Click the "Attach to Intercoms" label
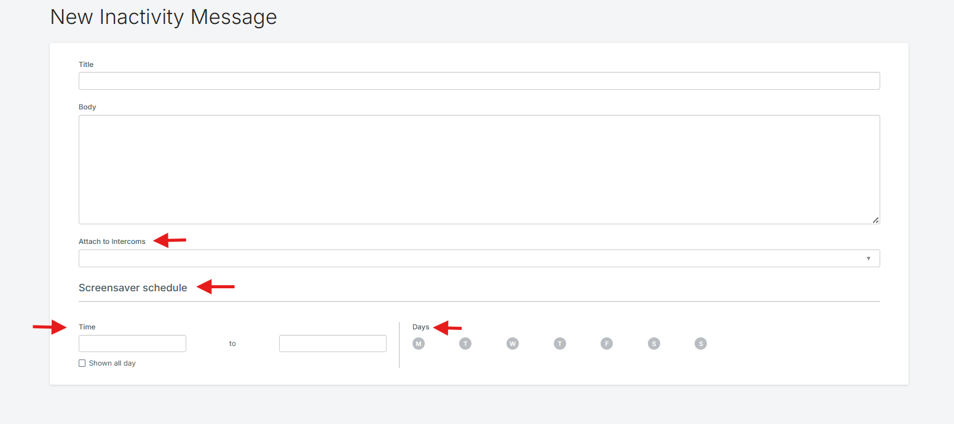 pyautogui.click(x=112, y=241)
